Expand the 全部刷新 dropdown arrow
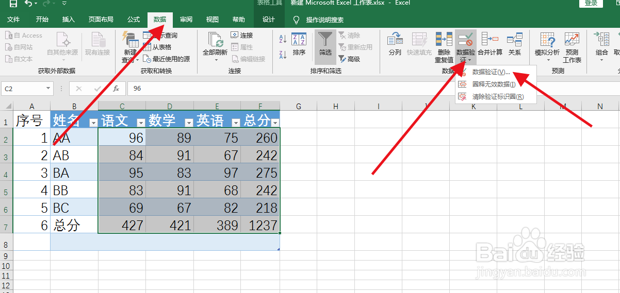 [x=215, y=60]
